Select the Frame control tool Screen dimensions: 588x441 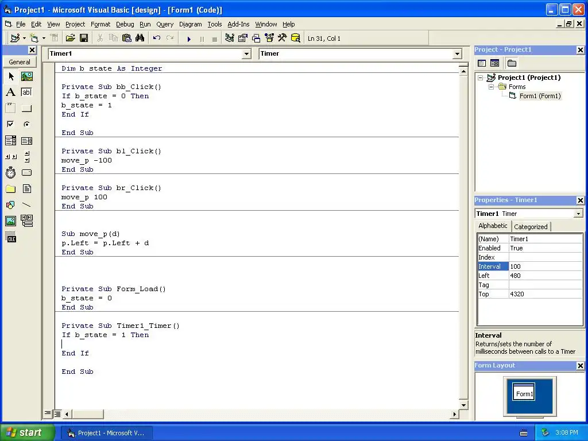[x=11, y=109]
